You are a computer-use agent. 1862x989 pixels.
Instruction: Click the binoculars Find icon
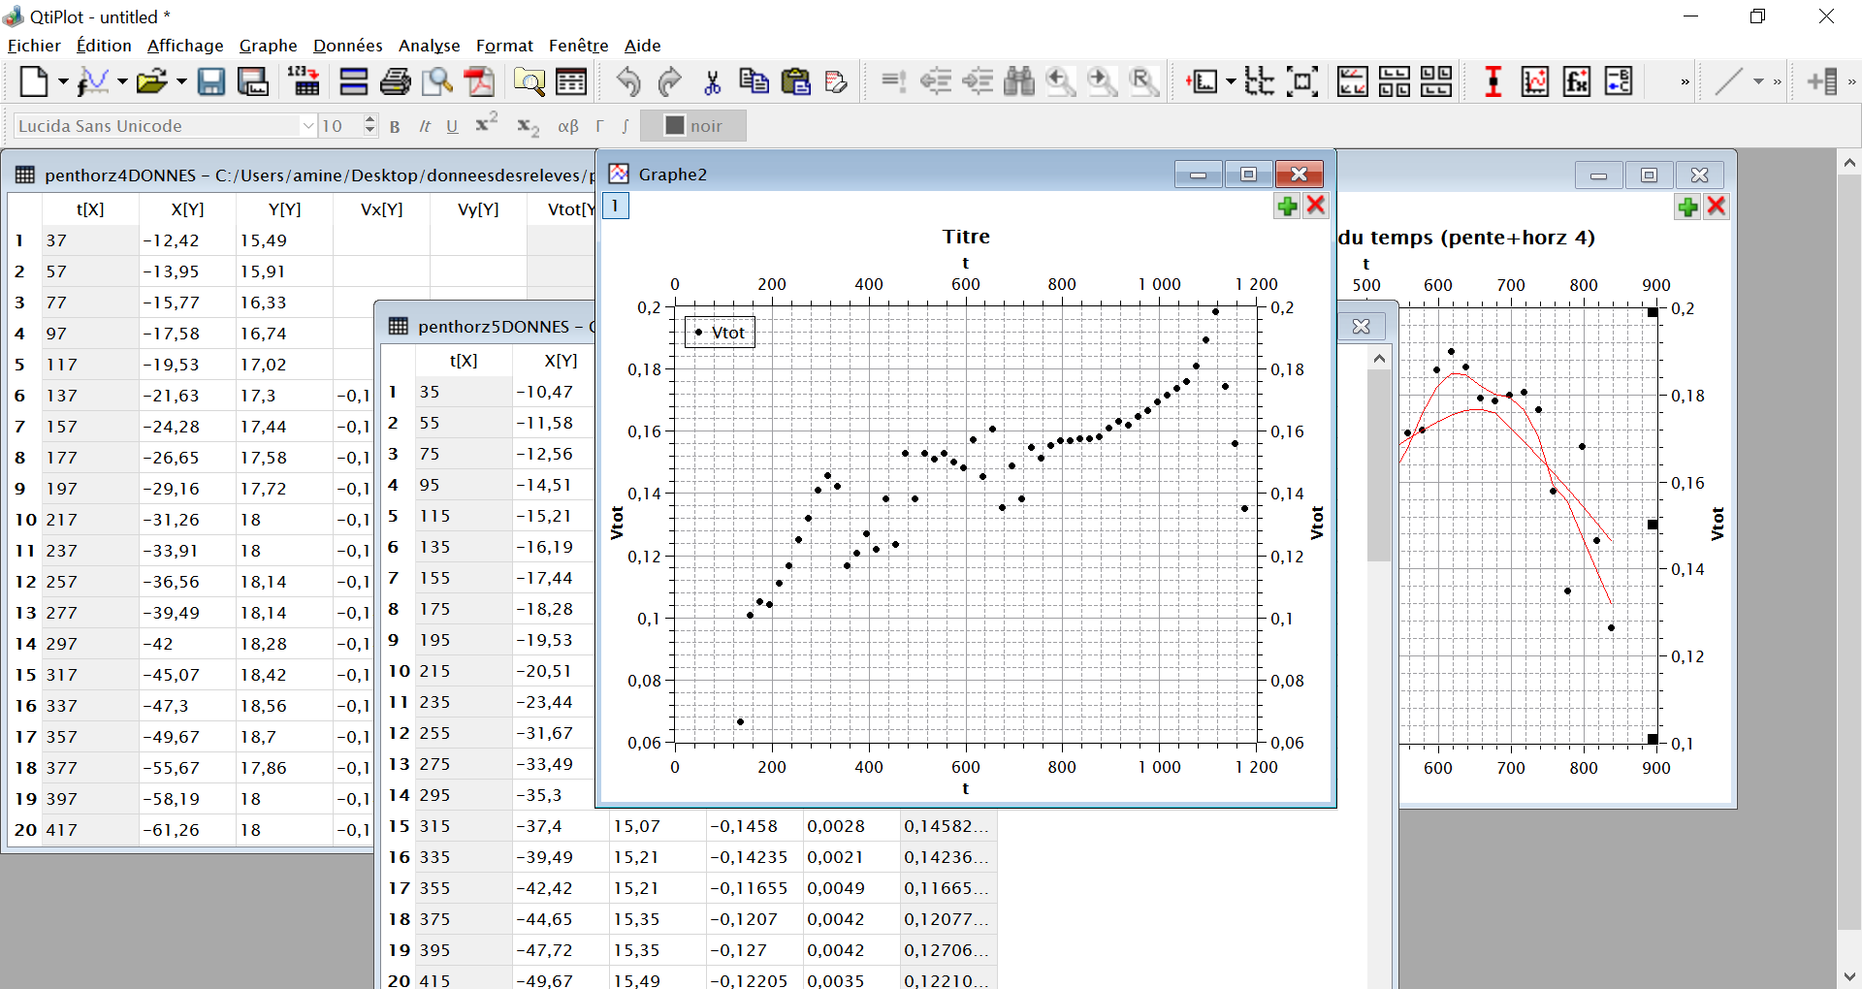1018,82
